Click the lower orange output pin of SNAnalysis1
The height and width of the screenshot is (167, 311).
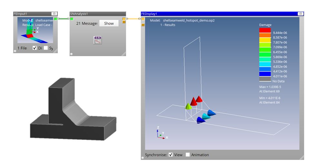[124, 22]
